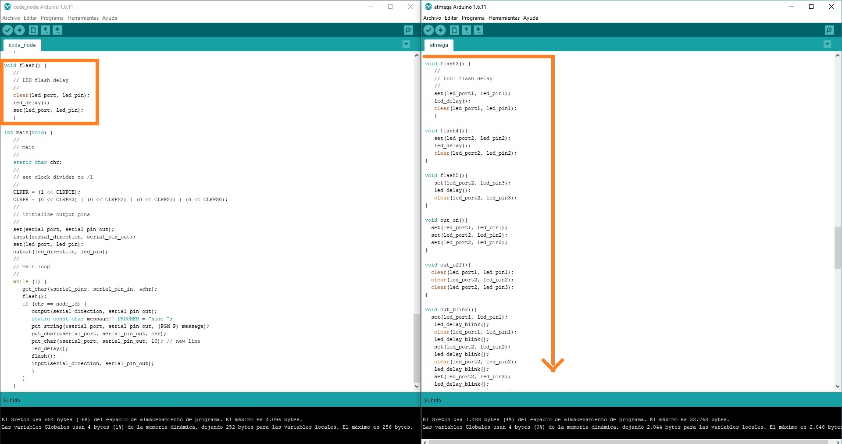Screen dimensions: 842x444
Task: Click 'void out_on(){' line in atmega
Action: point(446,220)
